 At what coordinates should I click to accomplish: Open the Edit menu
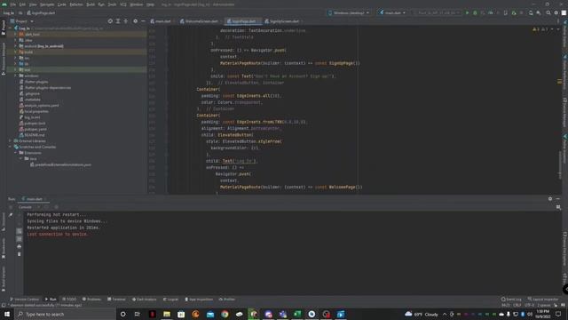[22, 4]
